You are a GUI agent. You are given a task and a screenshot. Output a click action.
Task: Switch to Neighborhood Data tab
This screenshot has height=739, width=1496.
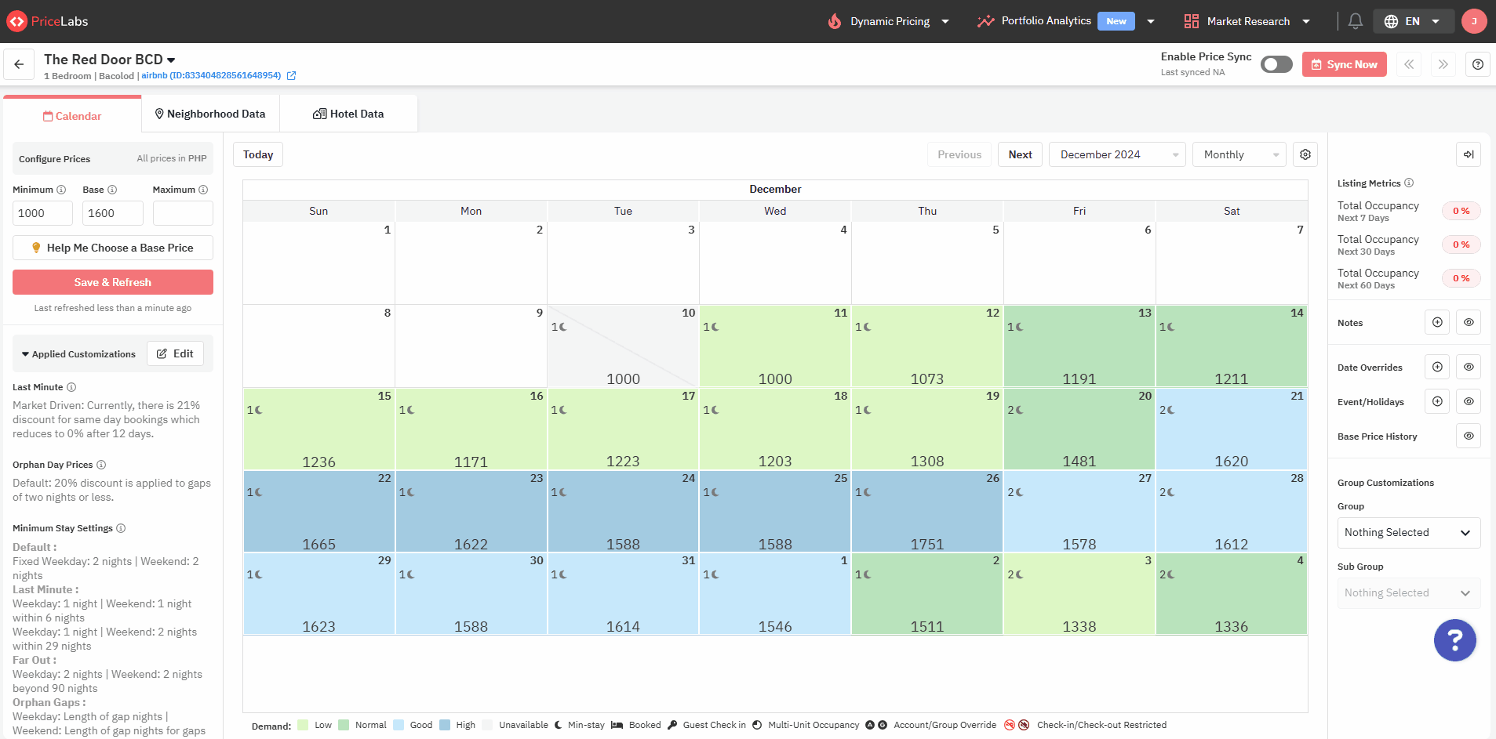(x=210, y=114)
